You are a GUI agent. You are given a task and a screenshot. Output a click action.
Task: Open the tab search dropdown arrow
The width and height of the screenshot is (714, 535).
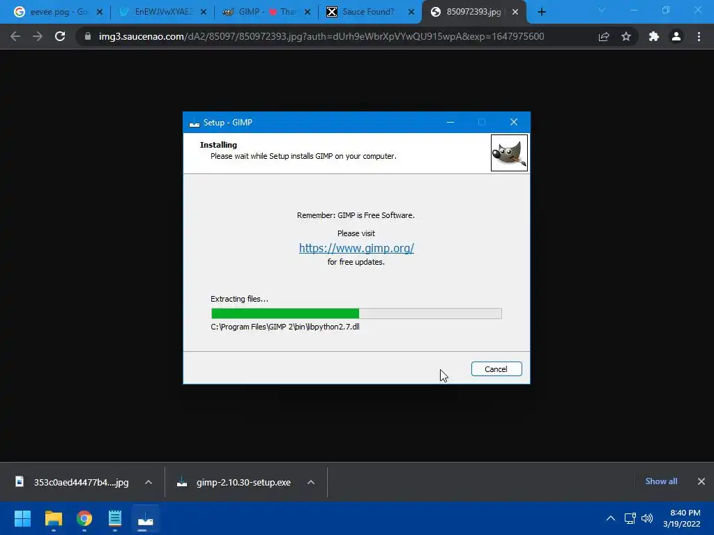pos(602,10)
